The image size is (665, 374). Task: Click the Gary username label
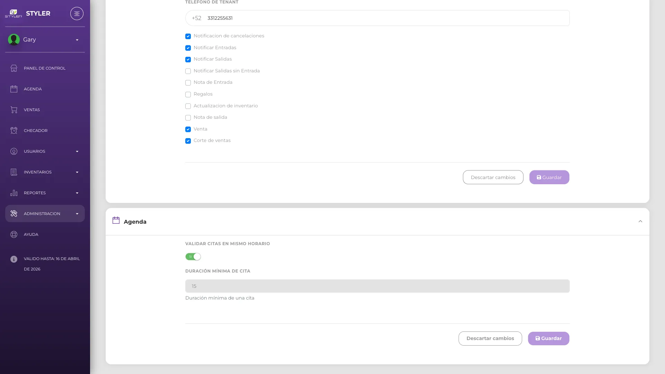click(29, 39)
